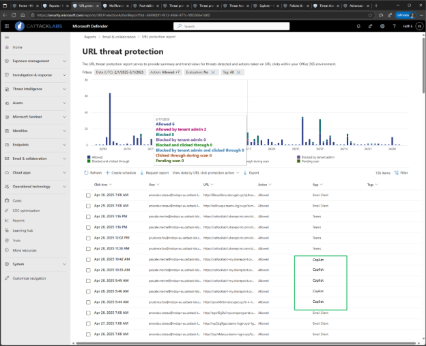Toggle Blocked by tenant admin legend swatch
Viewport: 426px width, 346px height.
click(x=298, y=157)
